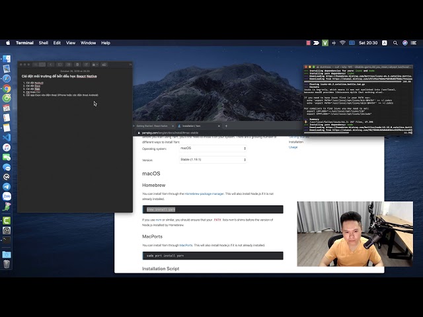Open the Trash in the Dock
This screenshot has width=423, height=317.
[7, 264]
